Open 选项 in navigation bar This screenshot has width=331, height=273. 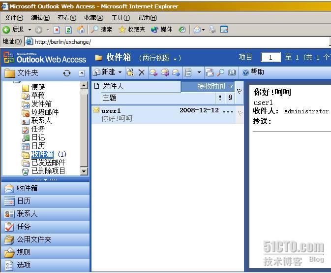coord(45,265)
